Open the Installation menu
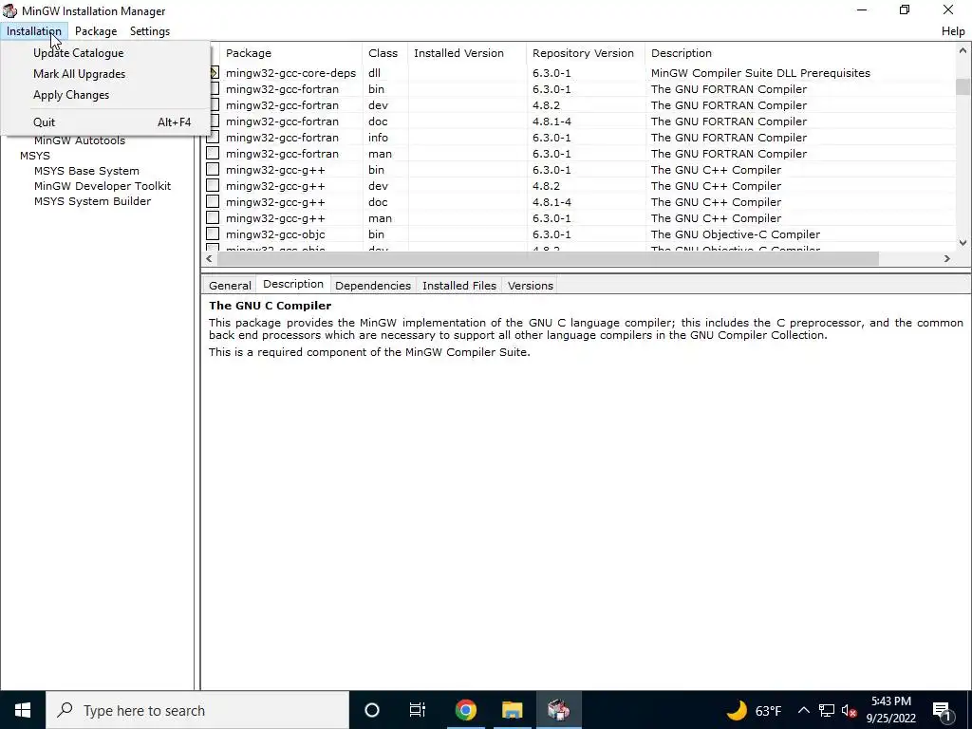972x729 pixels. pyautogui.click(x=34, y=31)
